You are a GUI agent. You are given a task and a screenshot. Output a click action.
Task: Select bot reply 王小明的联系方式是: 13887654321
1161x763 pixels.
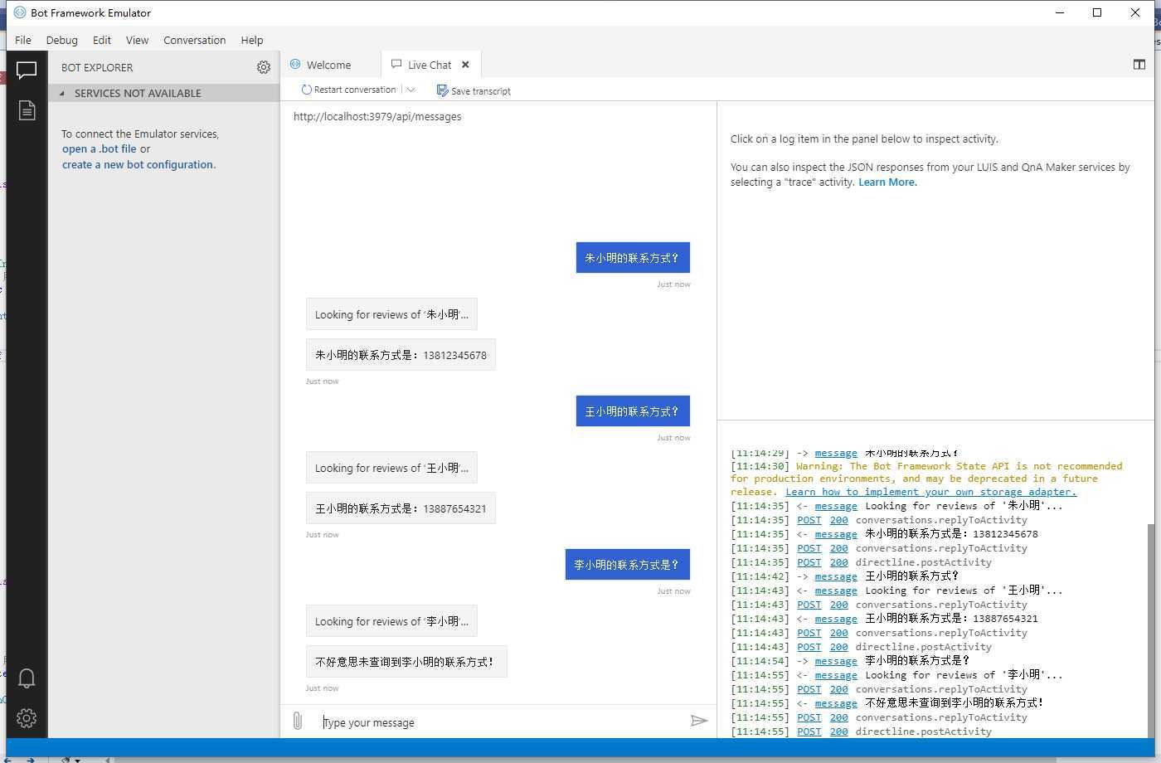[x=401, y=508]
